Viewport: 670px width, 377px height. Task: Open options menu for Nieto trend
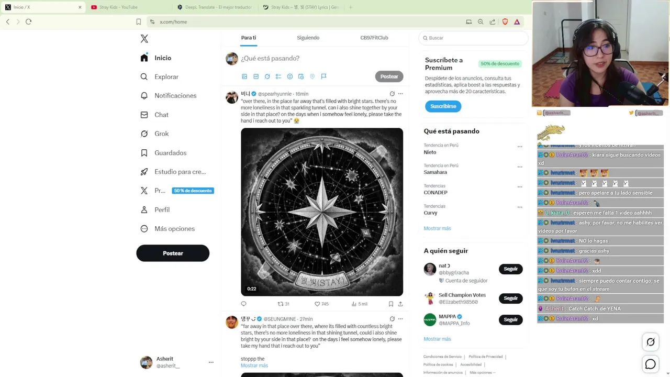(x=520, y=147)
